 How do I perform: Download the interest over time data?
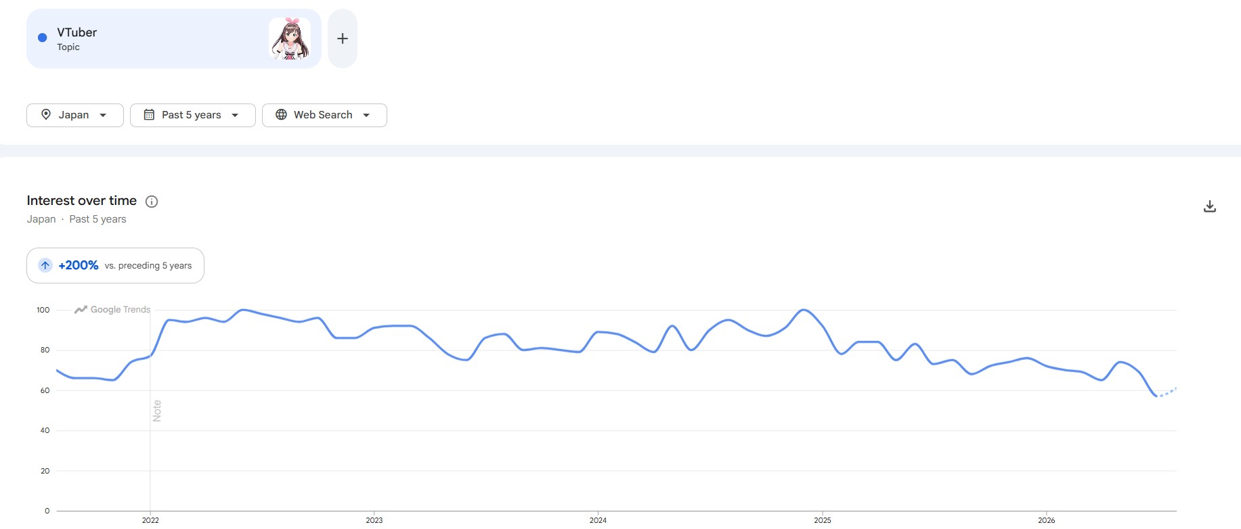click(1210, 206)
